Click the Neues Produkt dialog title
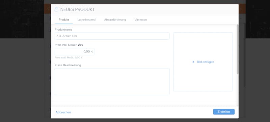 point(78,9)
